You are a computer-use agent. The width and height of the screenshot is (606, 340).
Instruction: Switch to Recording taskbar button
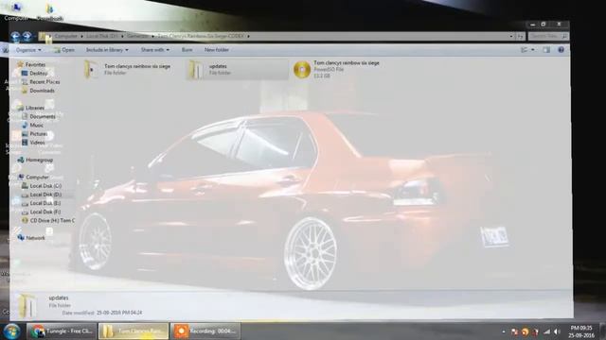[x=205, y=331]
